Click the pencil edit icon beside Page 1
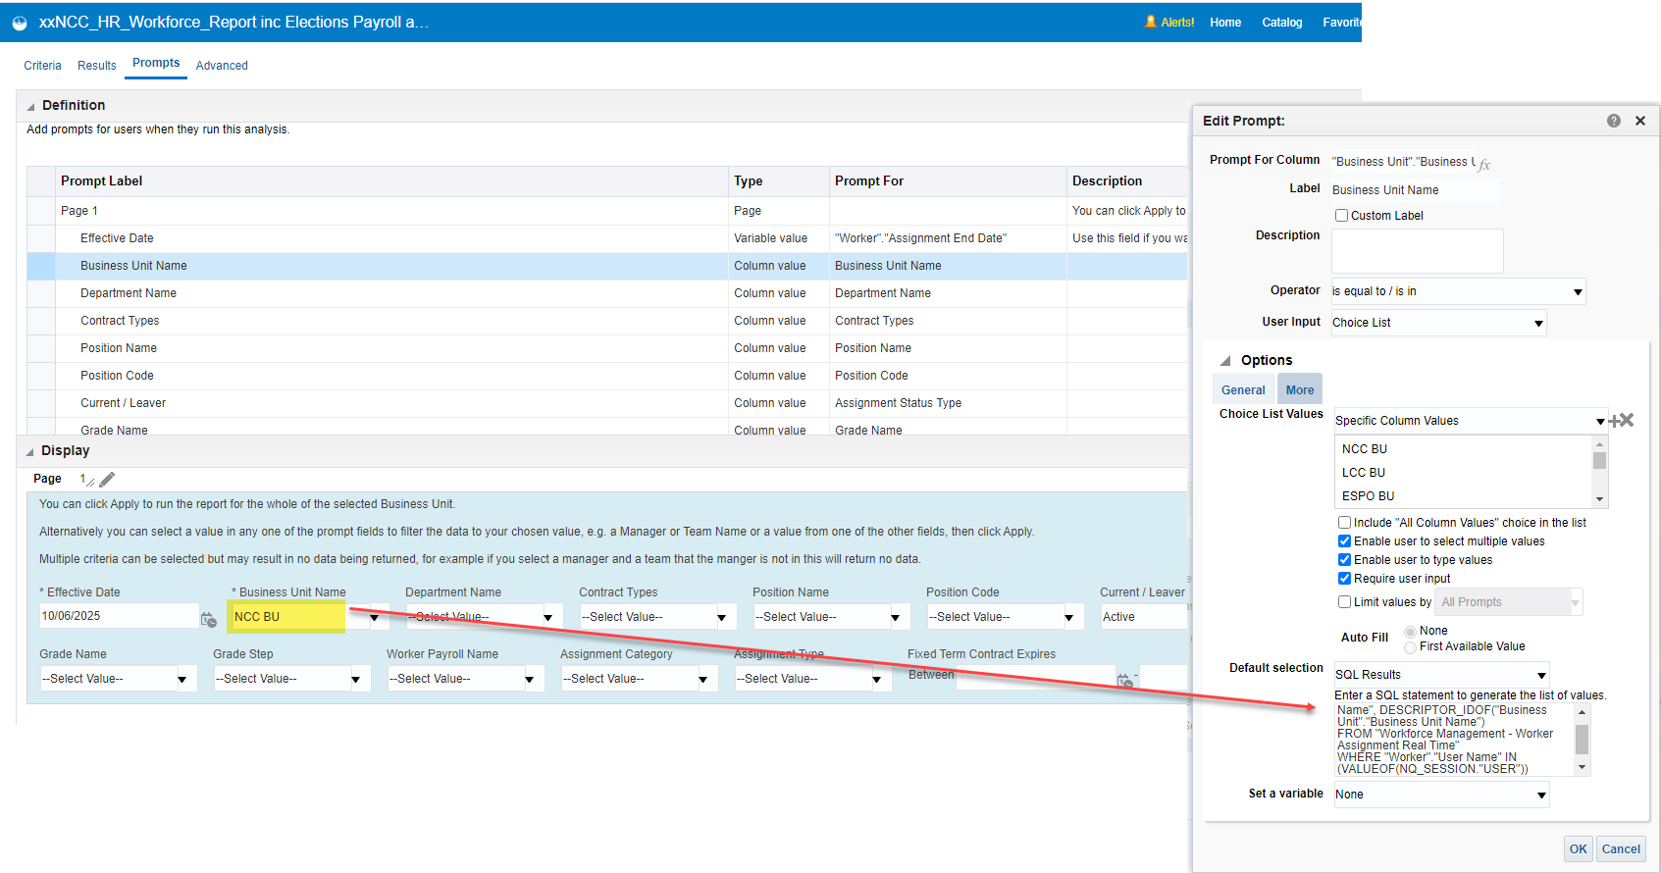The height and width of the screenshot is (873, 1661). pyautogui.click(x=107, y=479)
